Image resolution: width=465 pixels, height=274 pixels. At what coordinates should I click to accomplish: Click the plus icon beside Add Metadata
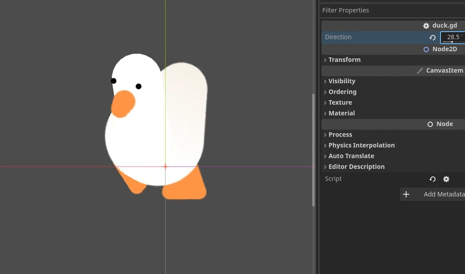[406, 194]
